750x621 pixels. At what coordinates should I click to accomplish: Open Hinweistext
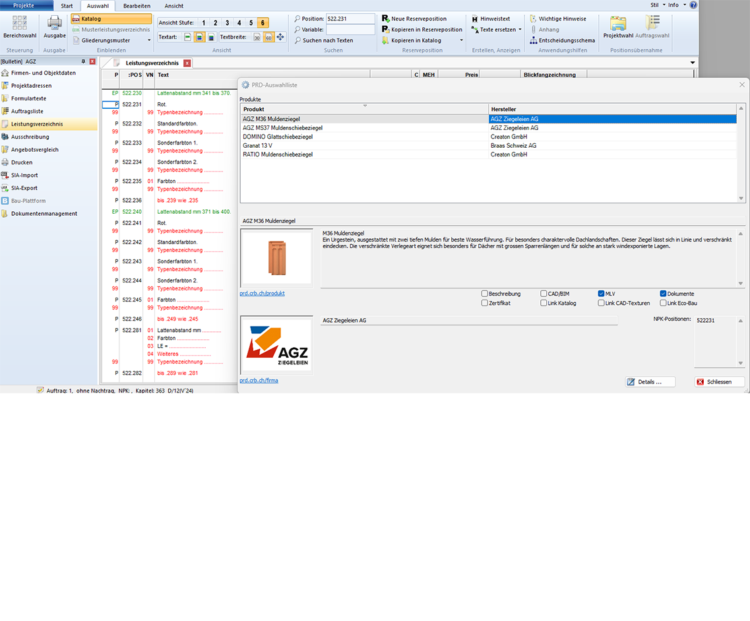[491, 18]
